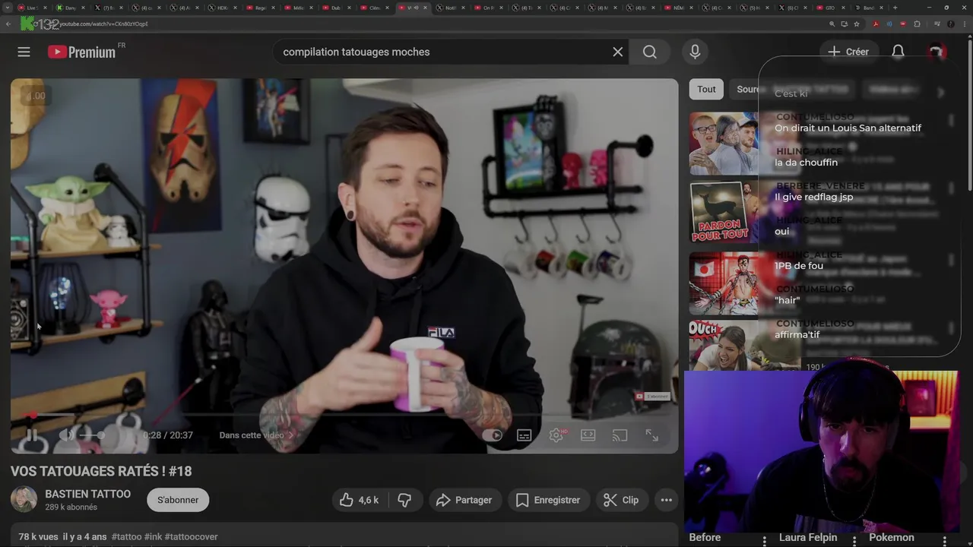
Task: Click the '0:28 / 20:37' time display
Action: [x=168, y=435]
